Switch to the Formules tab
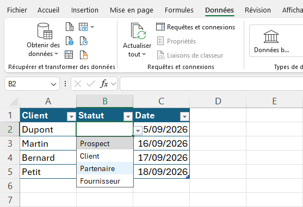The height and width of the screenshot is (207, 303). (x=179, y=10)
